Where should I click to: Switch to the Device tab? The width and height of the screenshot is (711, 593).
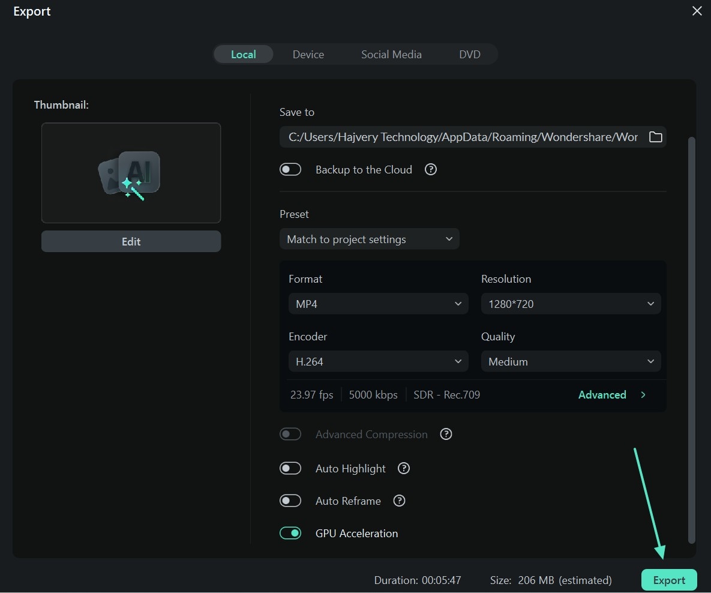pos(308,55)
